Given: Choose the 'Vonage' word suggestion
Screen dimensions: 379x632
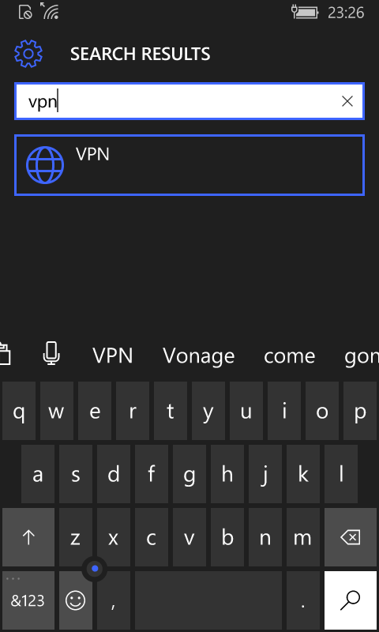Looking at the screenshot, I should point(198,356).
